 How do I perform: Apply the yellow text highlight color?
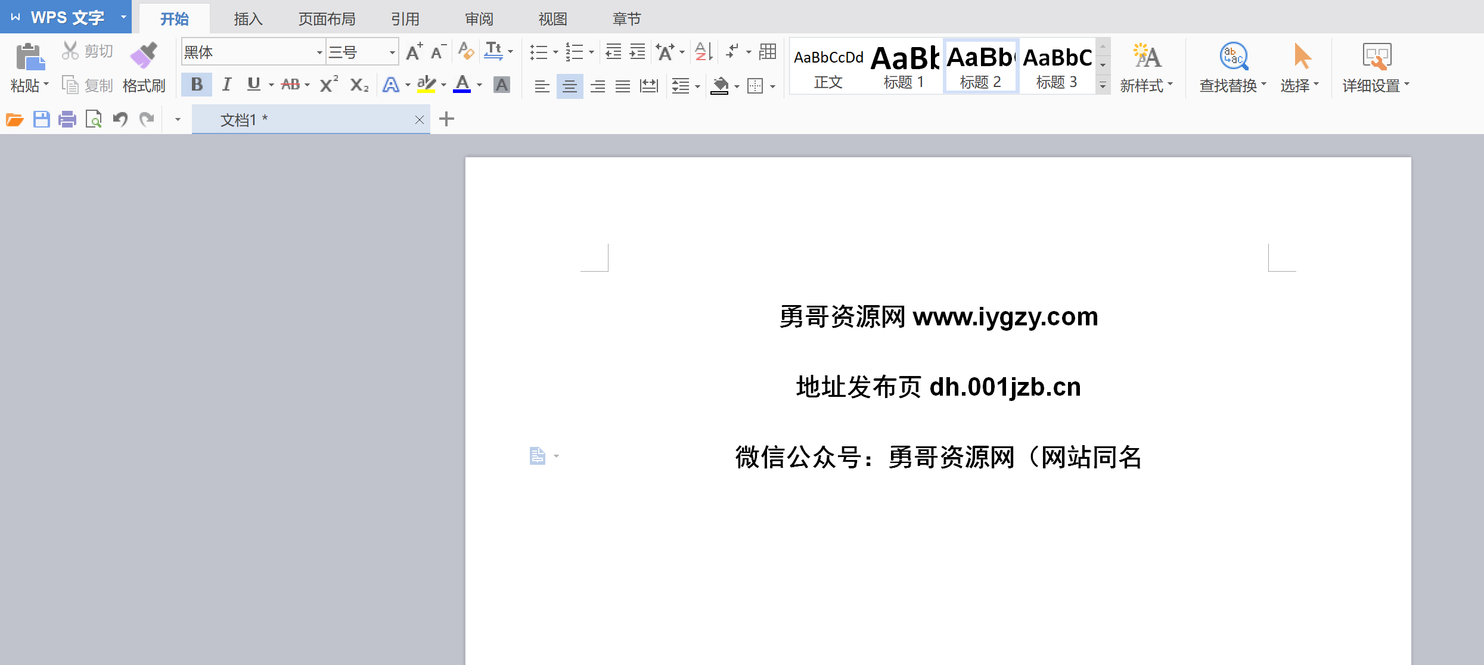point(426,85)
